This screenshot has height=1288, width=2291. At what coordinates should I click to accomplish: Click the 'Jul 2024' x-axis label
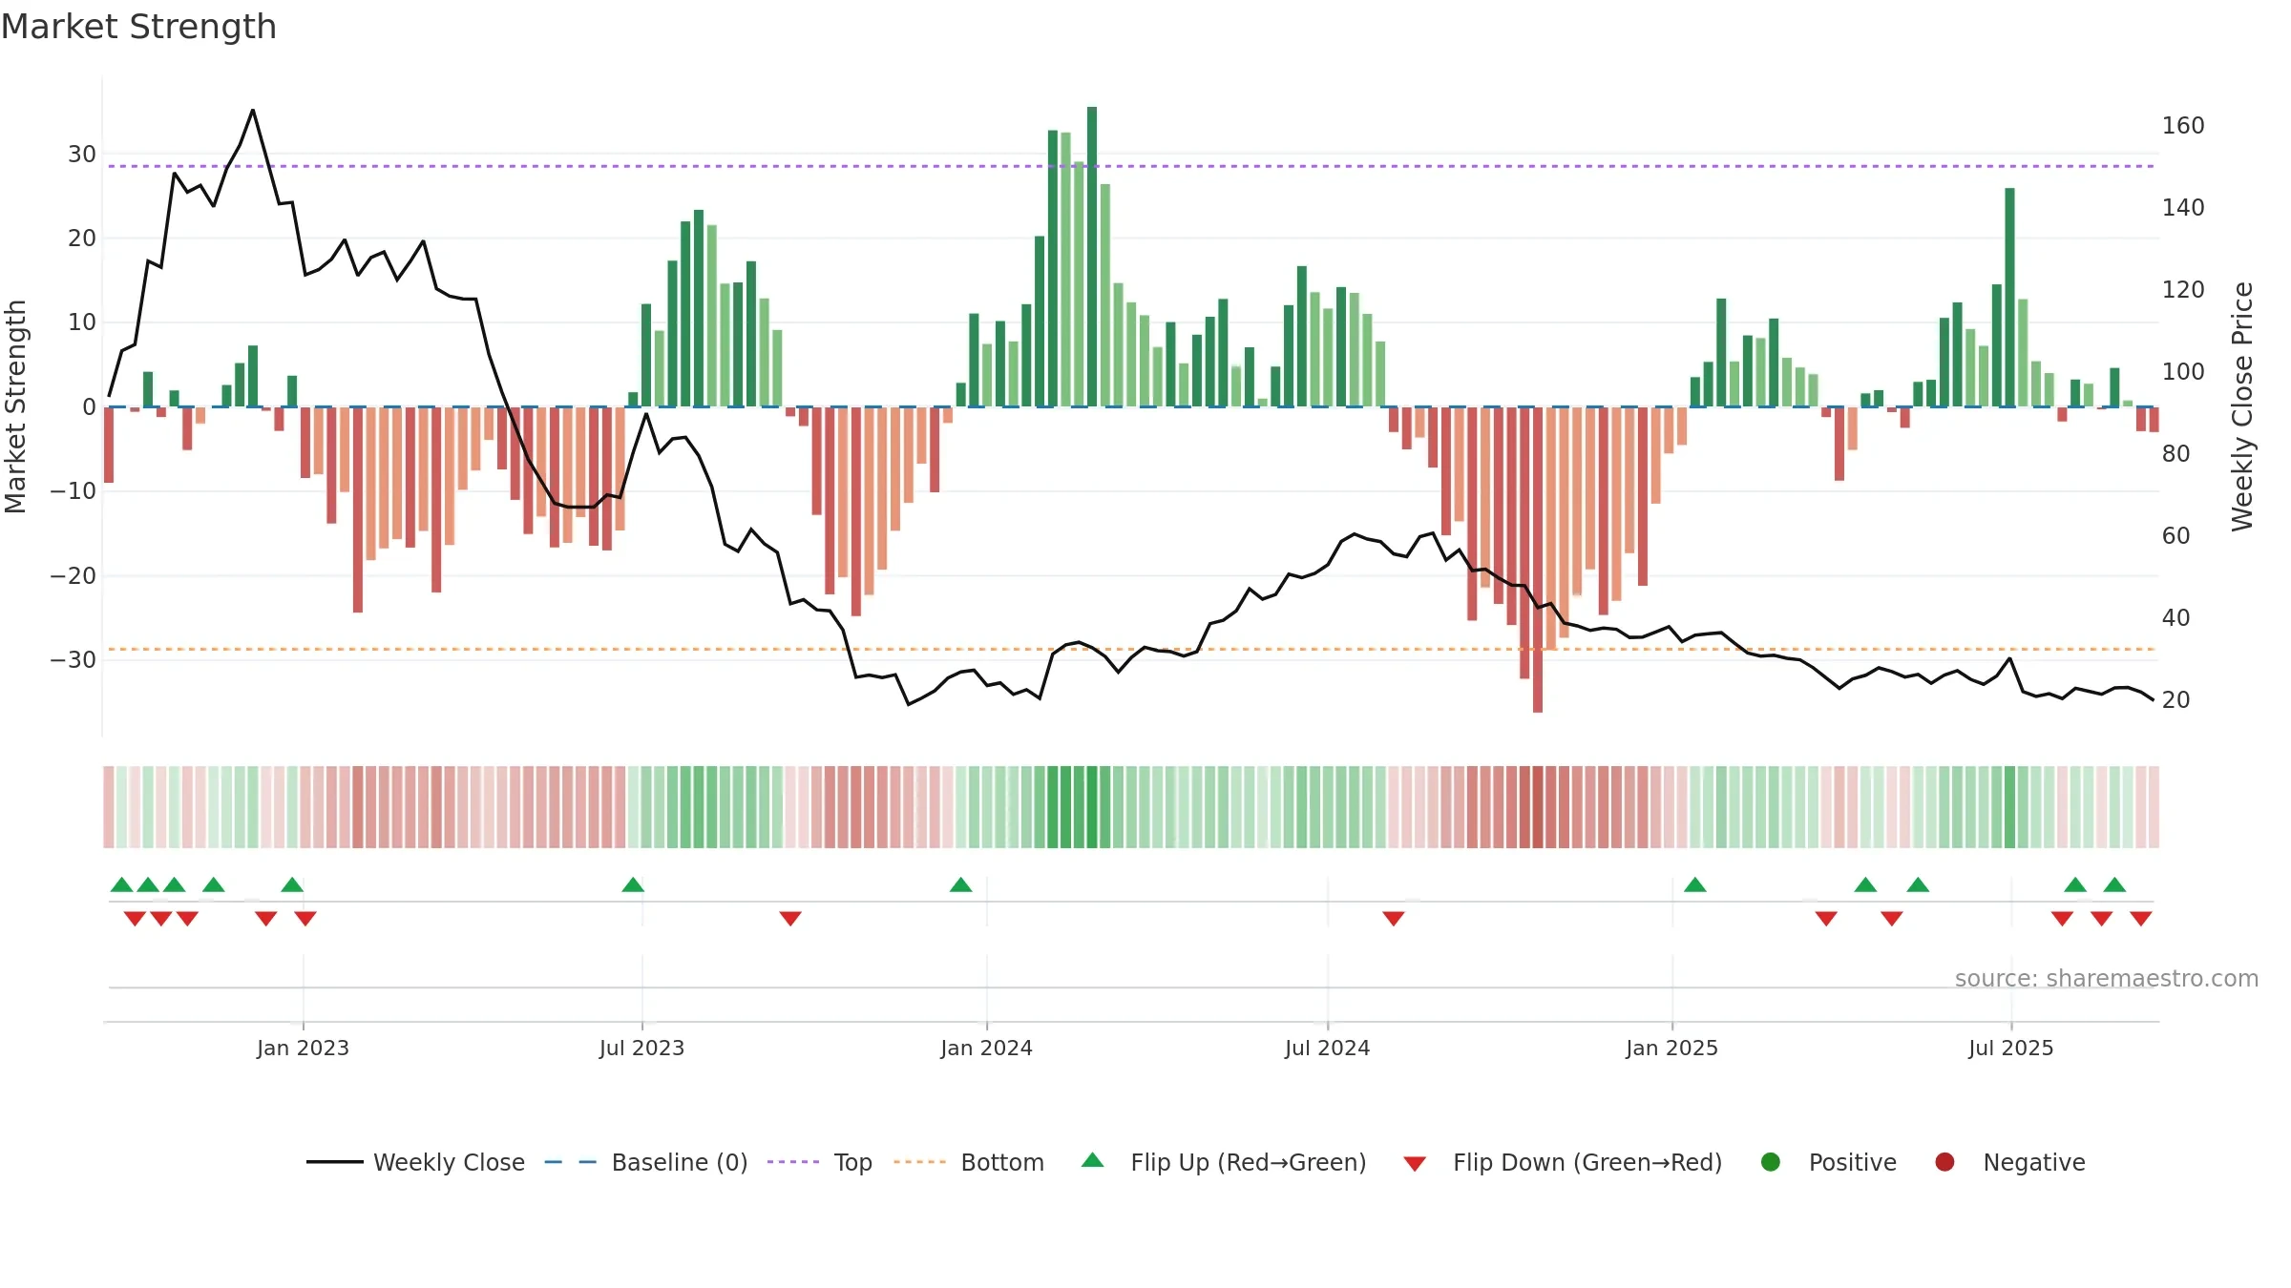1327,1048
